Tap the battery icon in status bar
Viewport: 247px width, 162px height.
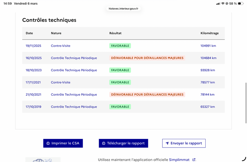tap(241, 3)
